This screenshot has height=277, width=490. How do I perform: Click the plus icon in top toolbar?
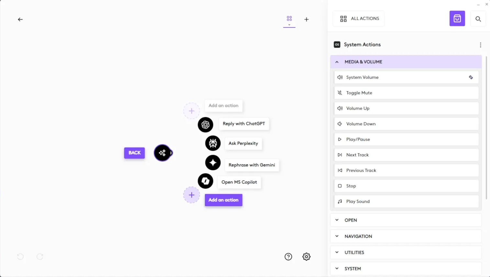[x=306, y=19]
